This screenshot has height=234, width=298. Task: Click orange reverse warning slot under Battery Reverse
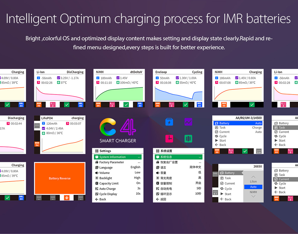pyautogui.click(x=66, y=198)
